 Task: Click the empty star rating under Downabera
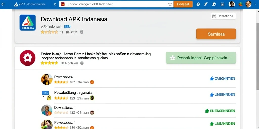coord(61,113)
